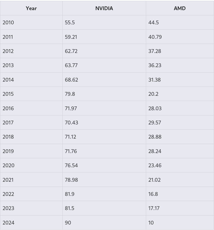This screenshot has height=230, width=214.
Task: Select AMD value 29.57
Action: [x=155, y=123]
